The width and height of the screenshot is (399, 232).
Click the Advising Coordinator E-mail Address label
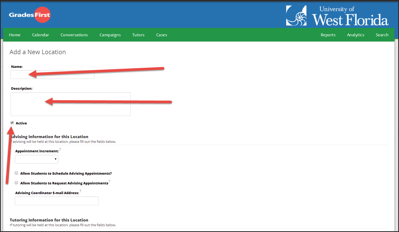coord(47,193)
